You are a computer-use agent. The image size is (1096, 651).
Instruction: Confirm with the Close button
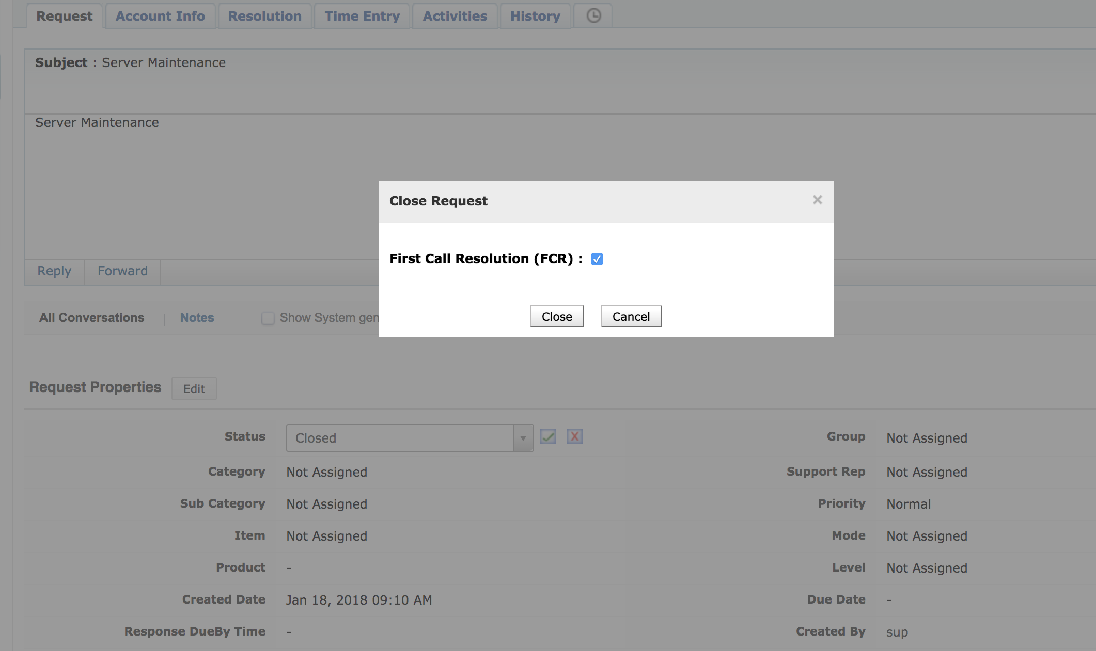(556, 316)
